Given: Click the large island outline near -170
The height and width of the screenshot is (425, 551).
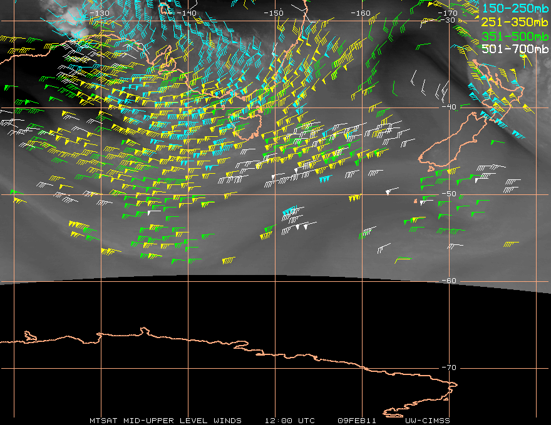Looking at the screenshot, I should (x=453, y=140).
